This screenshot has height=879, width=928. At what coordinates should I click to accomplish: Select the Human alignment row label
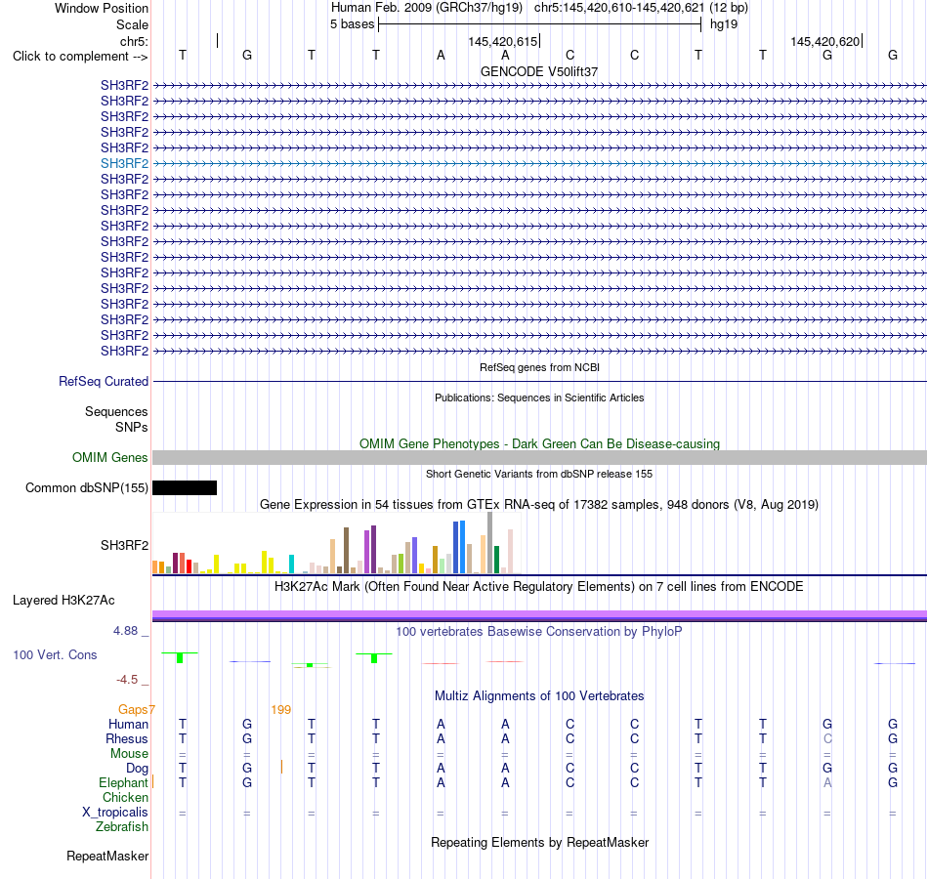pyautogui.click(x=128, y=724)
